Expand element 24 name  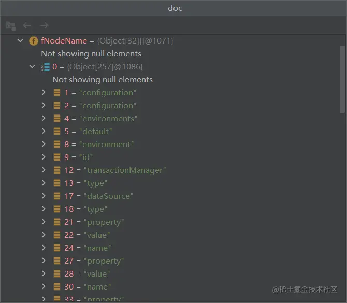click(44, 248)
